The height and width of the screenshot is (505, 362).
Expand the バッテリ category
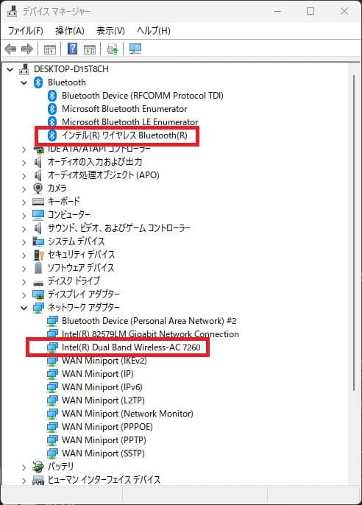tap(24, 467)
